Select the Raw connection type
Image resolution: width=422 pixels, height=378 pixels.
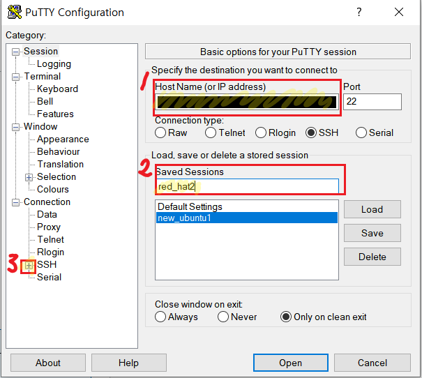(160, 133)
